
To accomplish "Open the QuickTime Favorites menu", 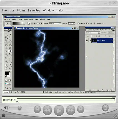I will coord(34,10).
